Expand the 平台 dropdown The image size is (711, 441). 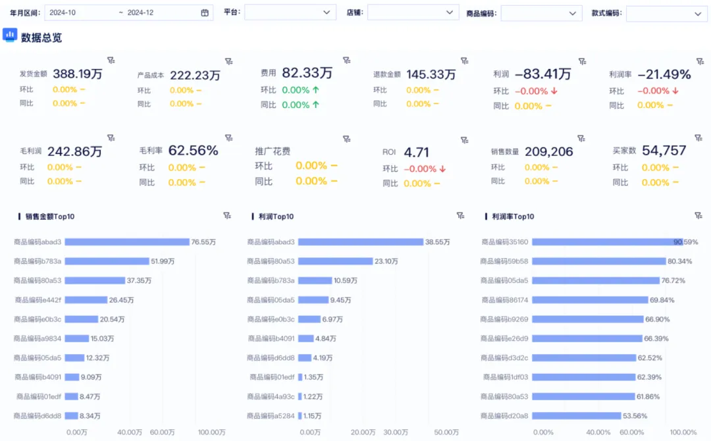290,13
